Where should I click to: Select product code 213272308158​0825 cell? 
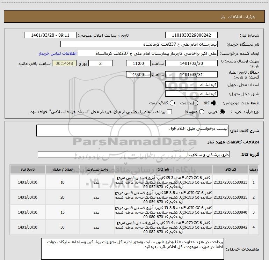[231, 197]
